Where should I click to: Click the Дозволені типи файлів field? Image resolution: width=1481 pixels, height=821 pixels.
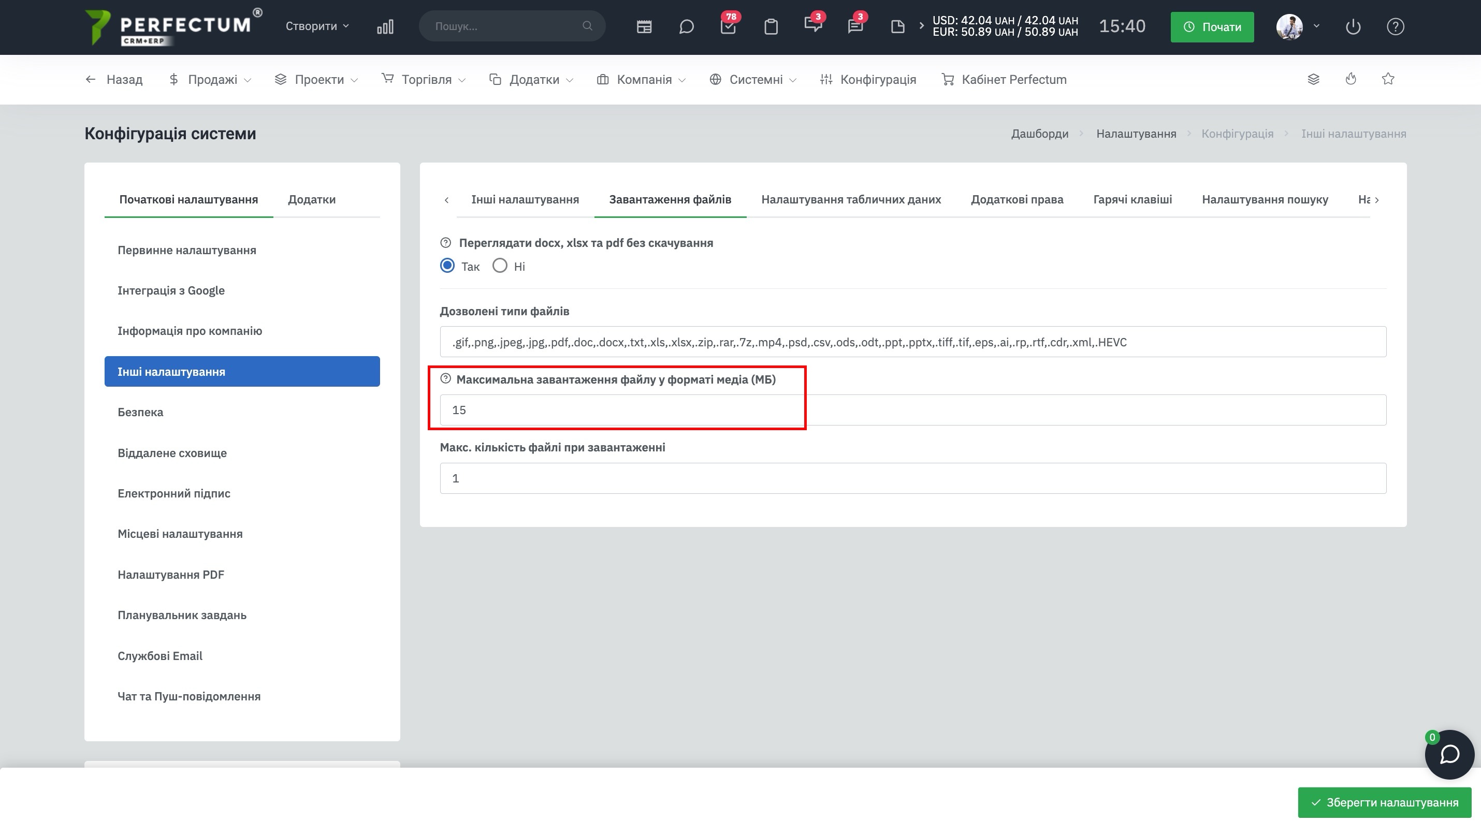point(913,342)
